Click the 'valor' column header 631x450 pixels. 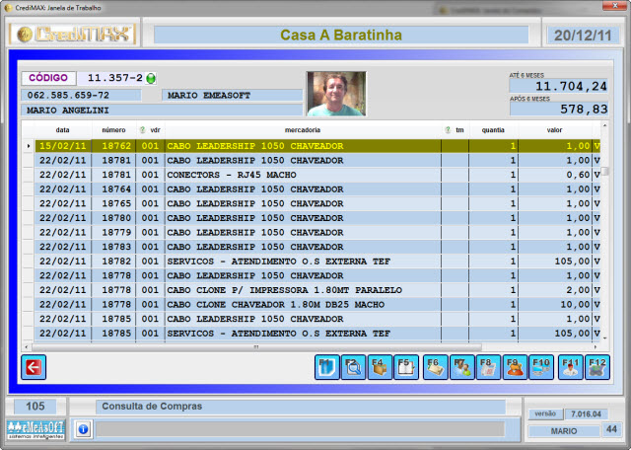[554, 130]
